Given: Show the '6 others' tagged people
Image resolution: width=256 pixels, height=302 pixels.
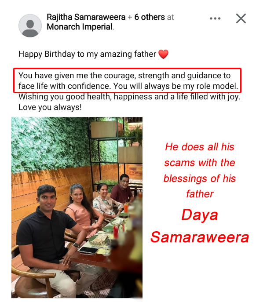Looking at the screenshot, I should [x=150, y=17].
